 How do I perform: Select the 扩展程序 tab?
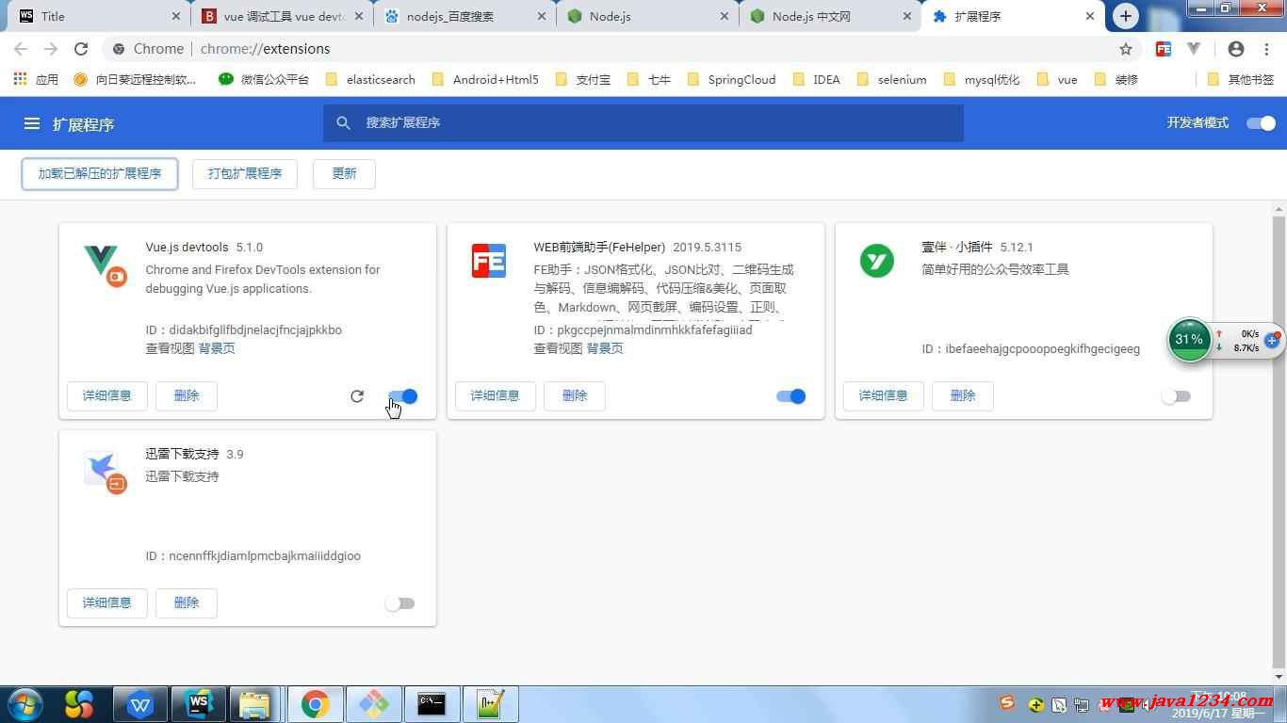(1012, 16)
